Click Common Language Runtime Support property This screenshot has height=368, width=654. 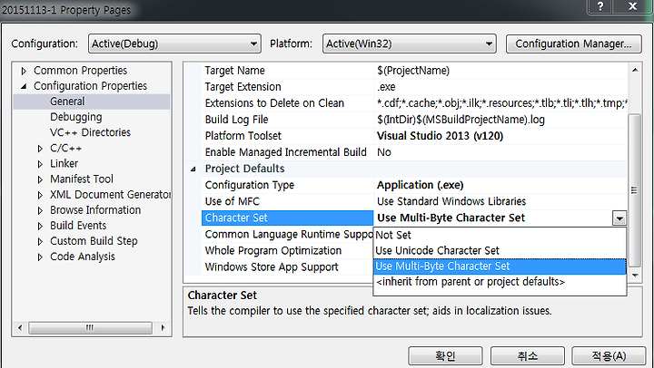tap(289, 235)
